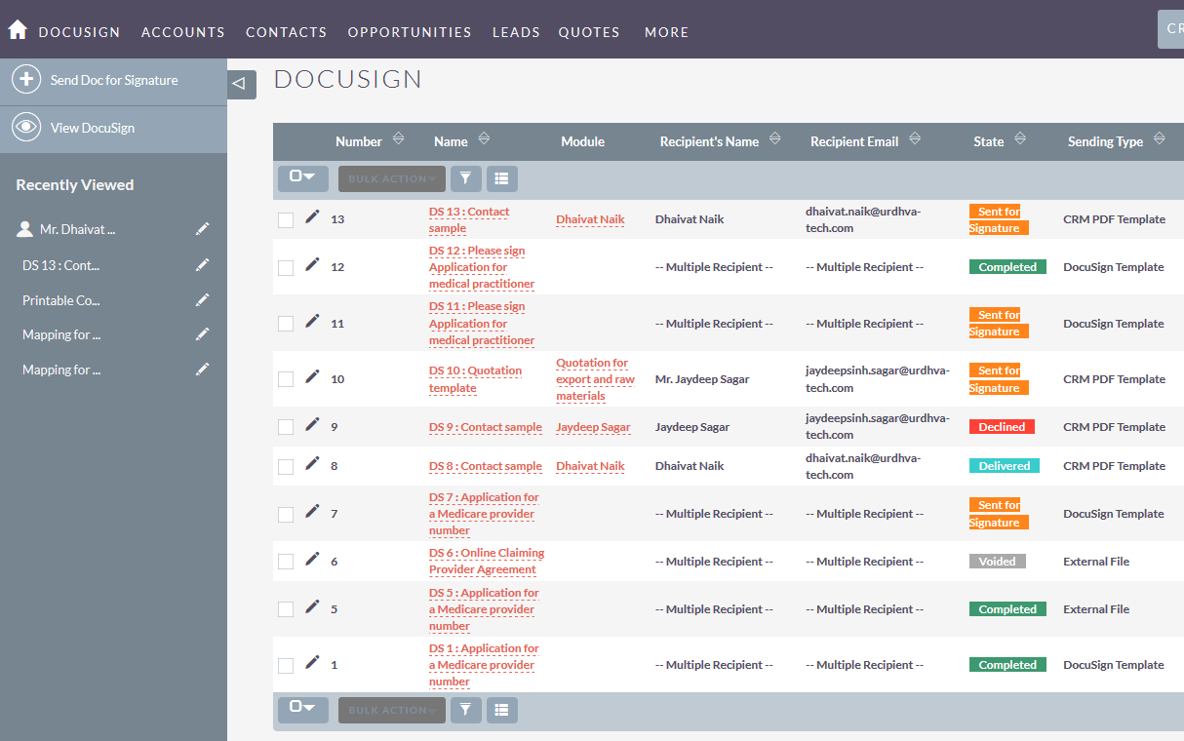Click the Delivered status badge
1184x741 pixels.
[1004, 466]
